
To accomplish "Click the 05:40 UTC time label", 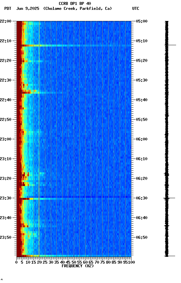I will tap(142, 100).
